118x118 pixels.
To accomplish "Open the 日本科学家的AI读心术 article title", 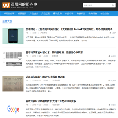I will [54, 52].
